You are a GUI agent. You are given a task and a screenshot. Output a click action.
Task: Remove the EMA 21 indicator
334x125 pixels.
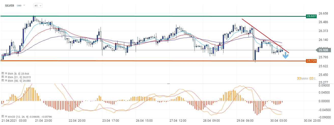[x=6, y=77]
